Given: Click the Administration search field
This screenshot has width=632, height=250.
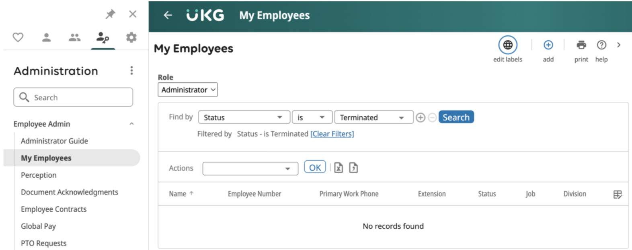Looking at the screenshot, I should pyautogui.click(x=73, y=97).
